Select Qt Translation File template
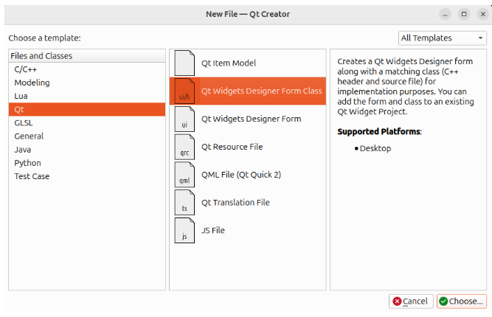The image size is (492, 317). coord(248,203)
